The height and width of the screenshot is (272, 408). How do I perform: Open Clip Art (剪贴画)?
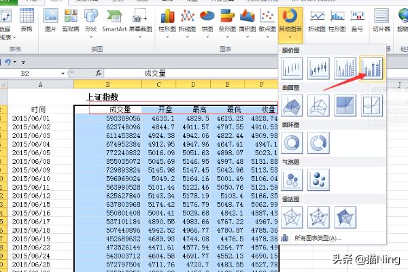71,20
